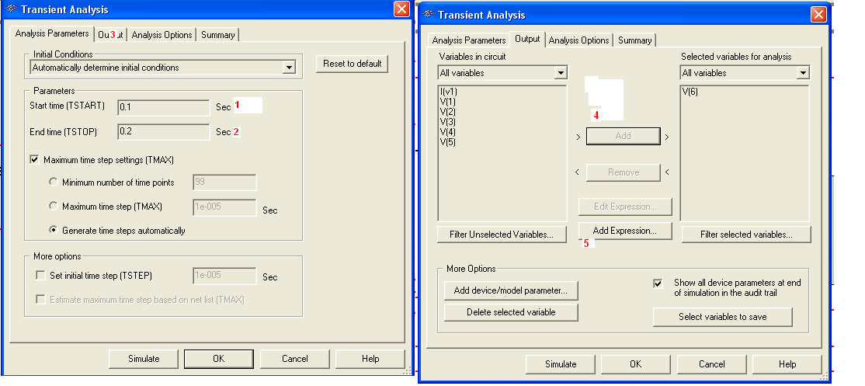Open Analysis Options tab in left window
This screenshot has width=865, height=386.
pos(162,35)
